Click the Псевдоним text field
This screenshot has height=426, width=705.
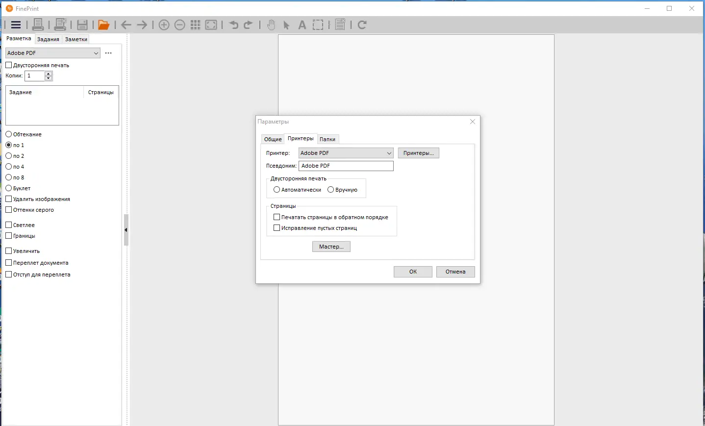pyautogui.click(x=346, y=166)
